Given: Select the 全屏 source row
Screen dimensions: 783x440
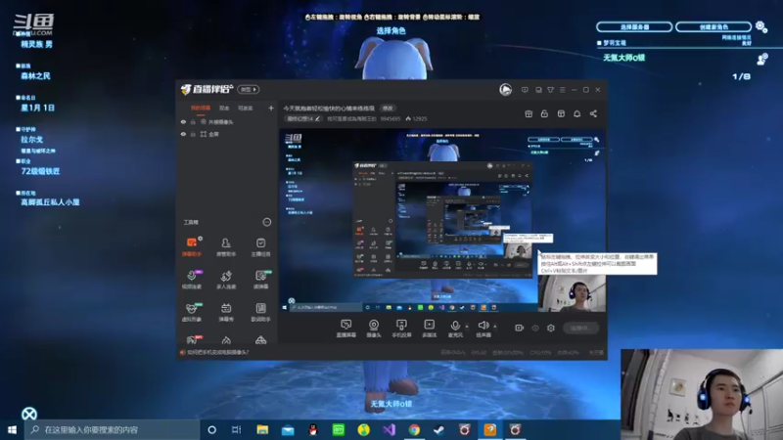Looking at the screenshot, I should click(x=227, y=134).
